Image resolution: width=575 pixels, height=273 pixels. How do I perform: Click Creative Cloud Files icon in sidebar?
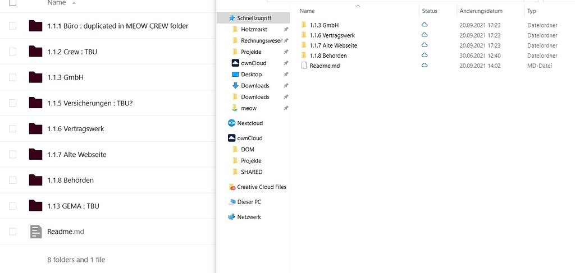(232, 187)
